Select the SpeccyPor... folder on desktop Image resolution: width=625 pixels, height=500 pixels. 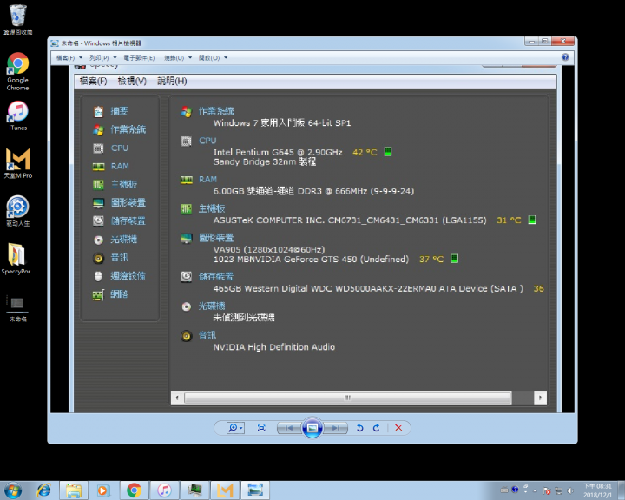18,259
